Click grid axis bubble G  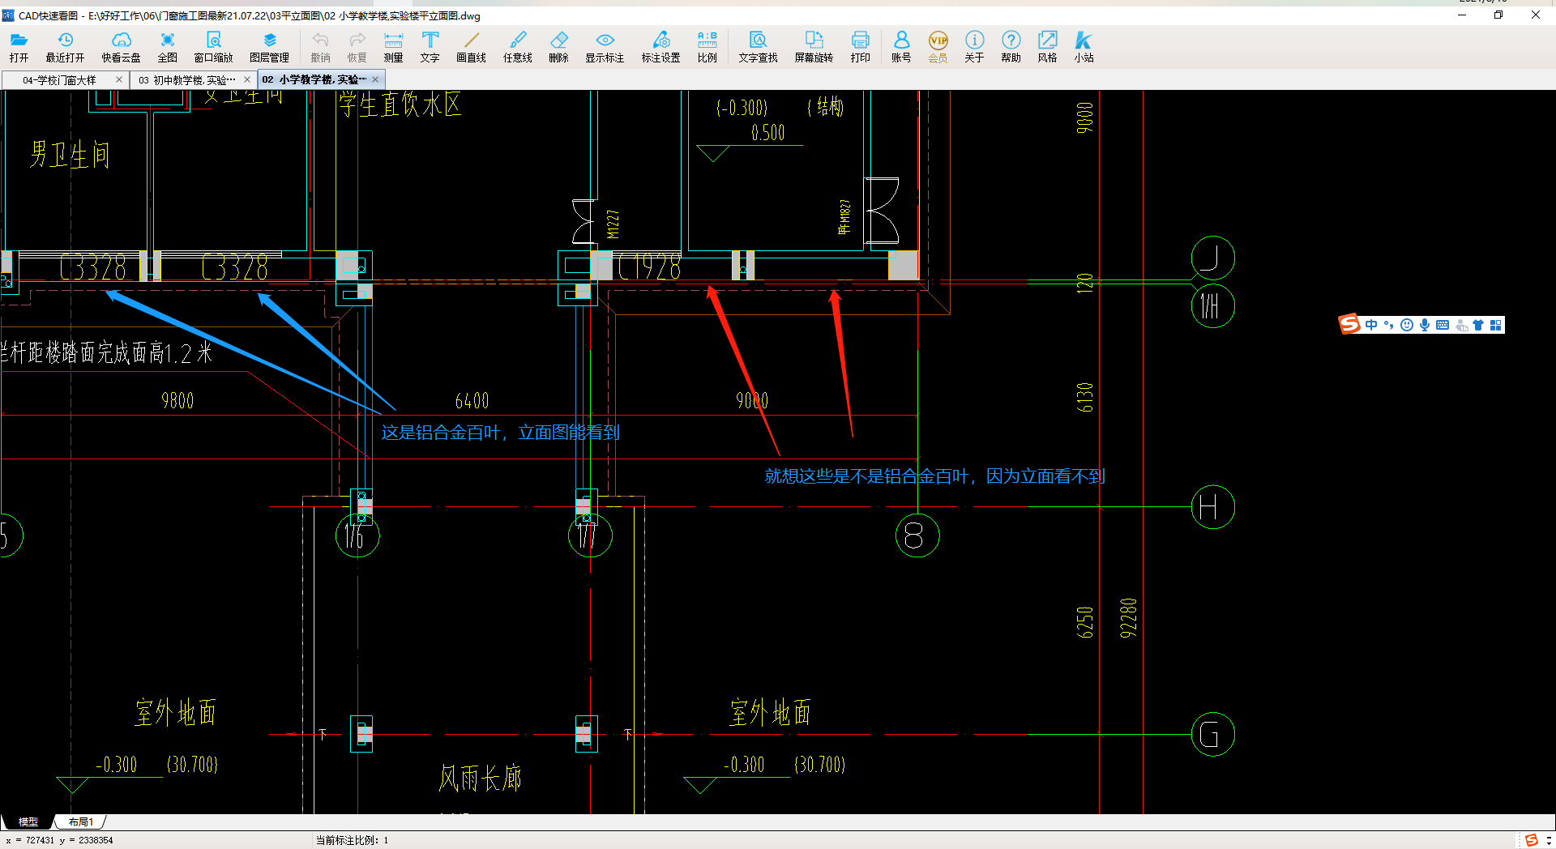[x=1212, y=735]
